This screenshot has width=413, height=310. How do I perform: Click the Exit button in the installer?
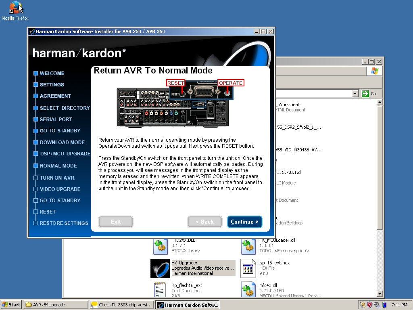click(x=116, y=222)
